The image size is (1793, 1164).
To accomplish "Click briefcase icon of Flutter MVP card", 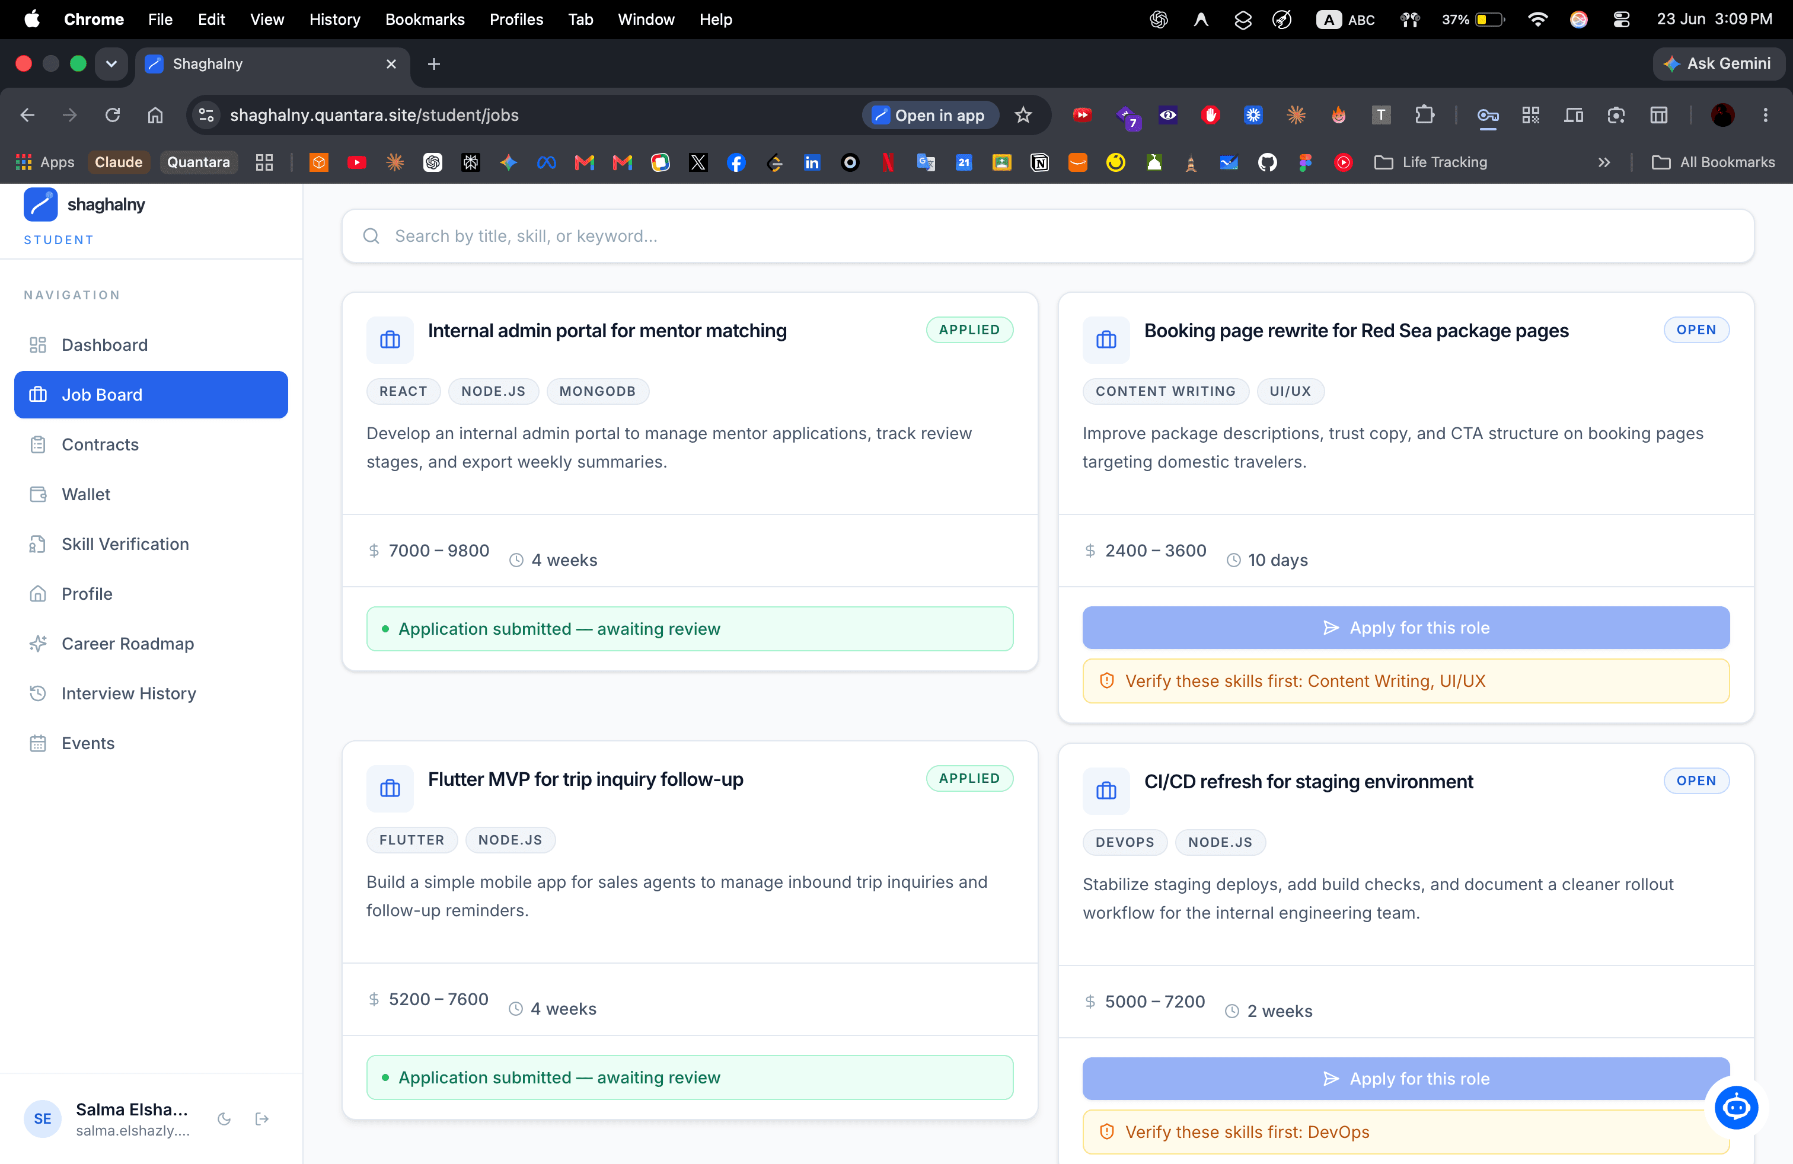I will point(390,788).
